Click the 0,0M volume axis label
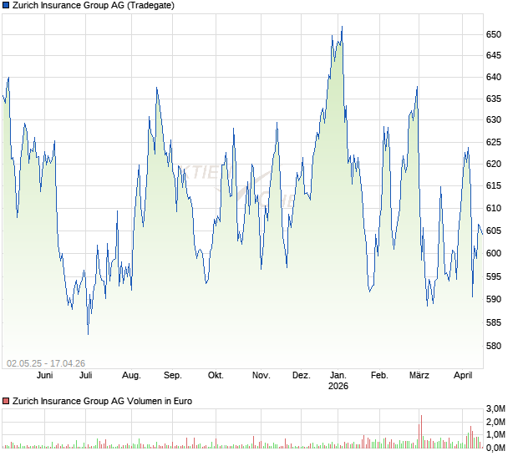This screenshot has height=456, width=518. [495, 448]
